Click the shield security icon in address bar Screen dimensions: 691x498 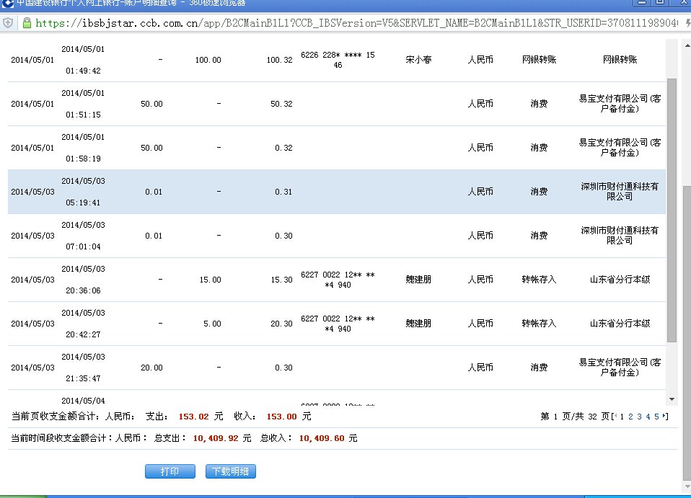click(x=8, y=22)
